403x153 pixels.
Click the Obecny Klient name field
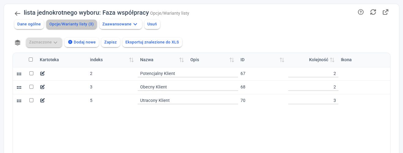[188, 87]
